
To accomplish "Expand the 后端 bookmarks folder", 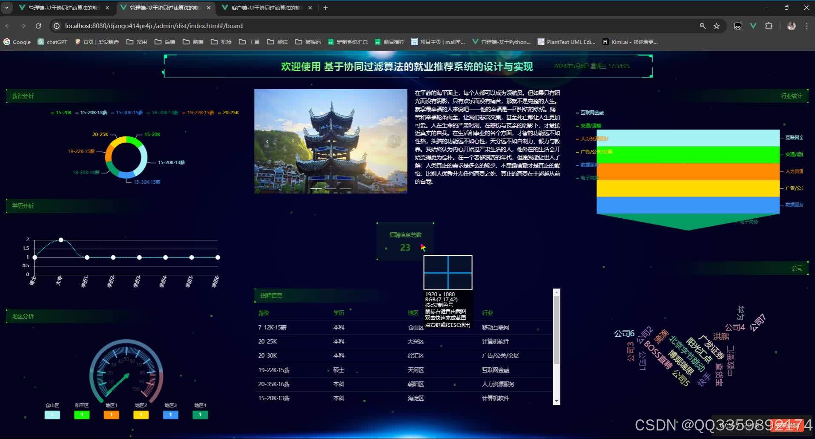I will tap(165, 42).
